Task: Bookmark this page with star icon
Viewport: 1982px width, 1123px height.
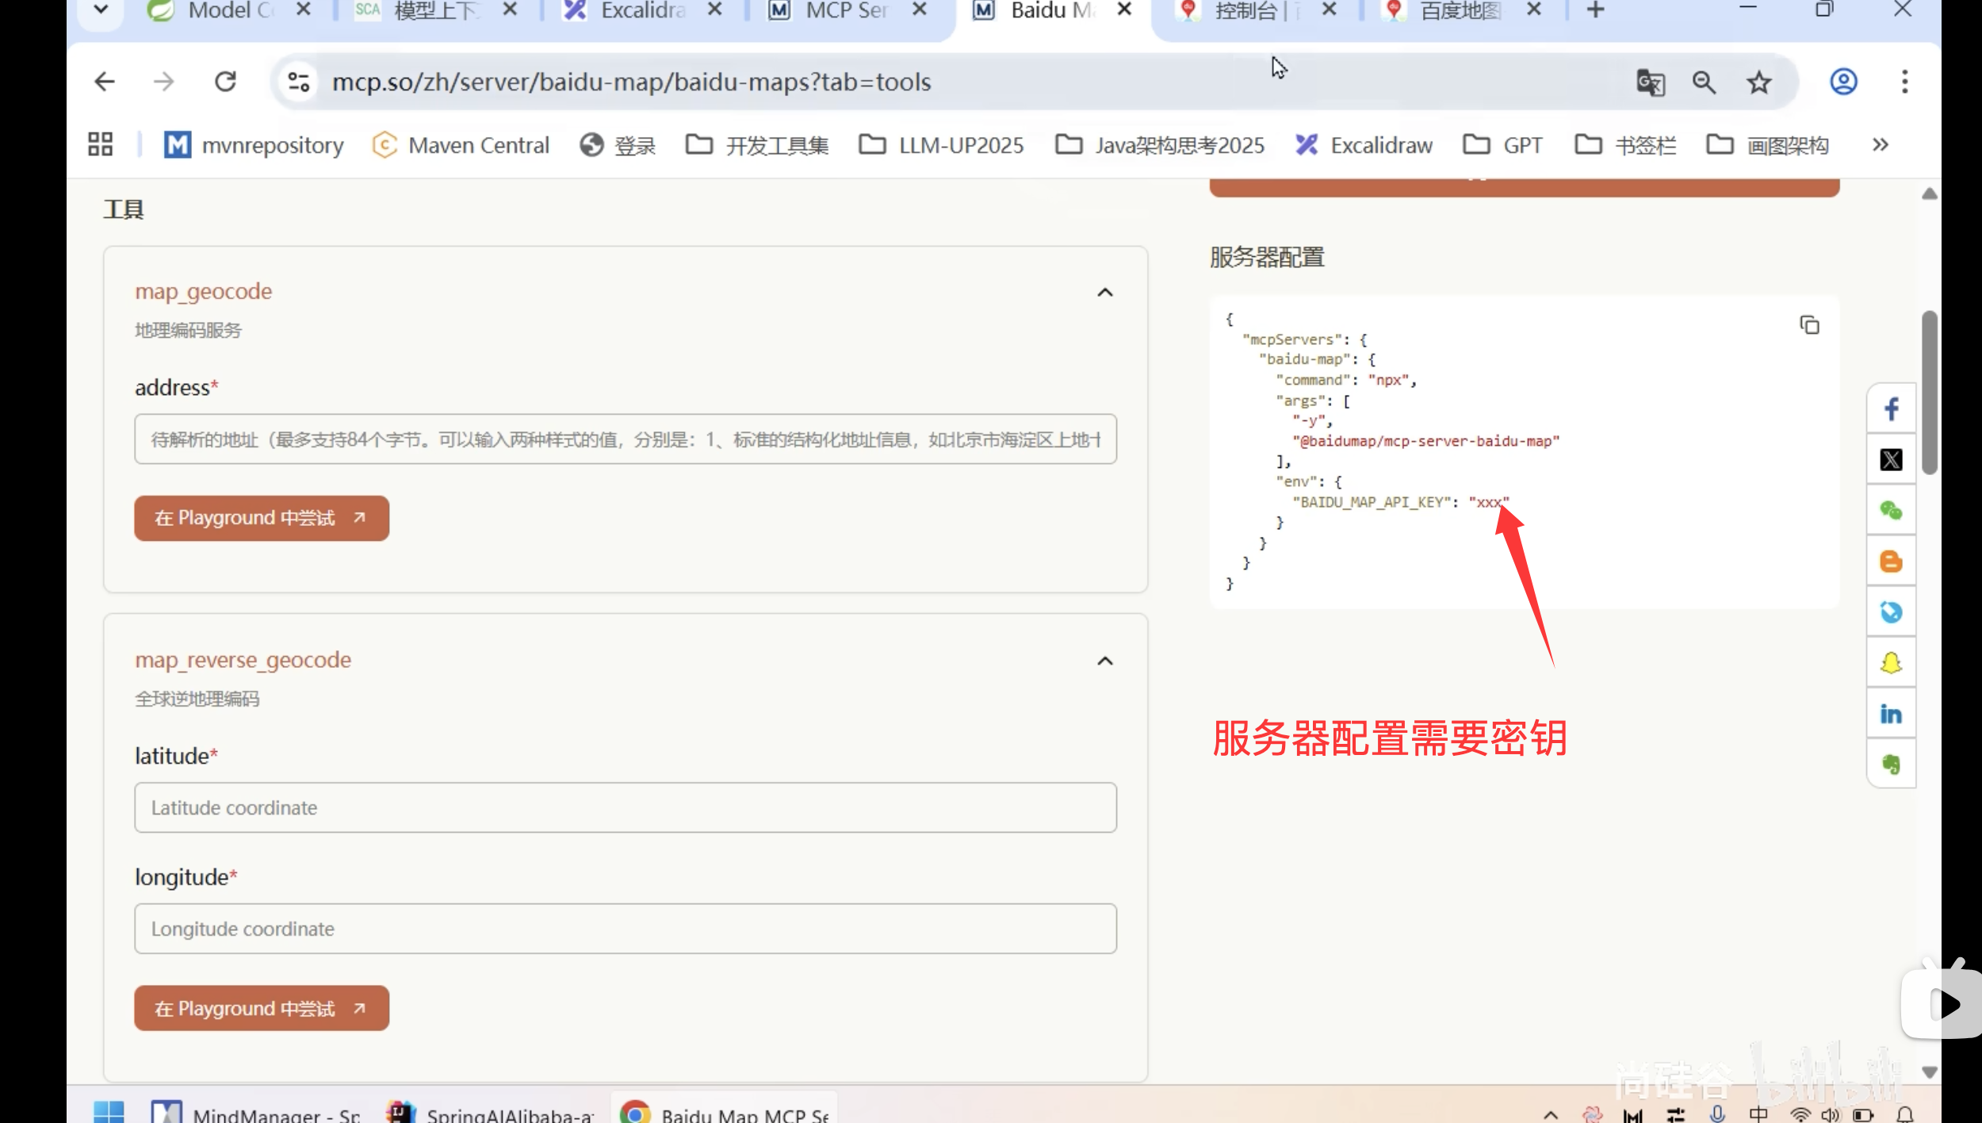Action: pyautogui.click(x=1758, y=82)
